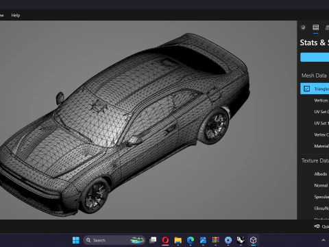Open the Animation tab icon

[327, 27]
